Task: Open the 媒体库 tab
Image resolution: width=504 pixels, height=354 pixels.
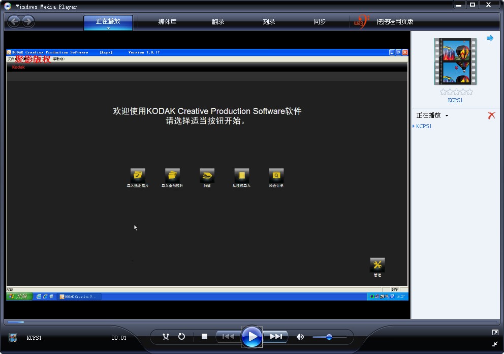Action: [167, 21]
